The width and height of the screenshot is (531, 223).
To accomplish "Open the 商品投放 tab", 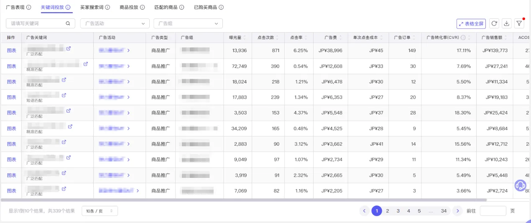I will coord(129,7).
